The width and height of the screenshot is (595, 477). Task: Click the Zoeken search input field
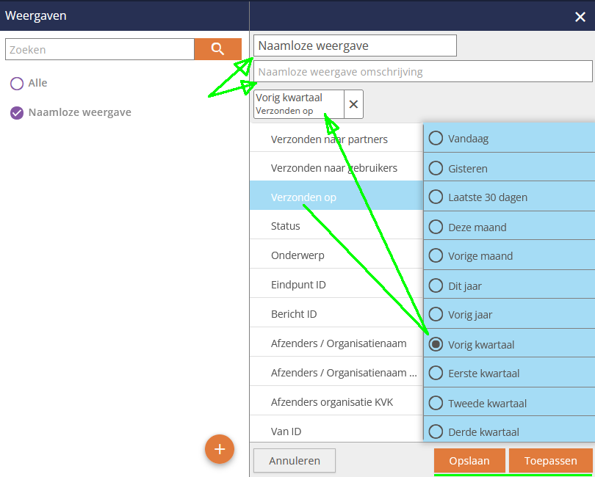point(100,50)
